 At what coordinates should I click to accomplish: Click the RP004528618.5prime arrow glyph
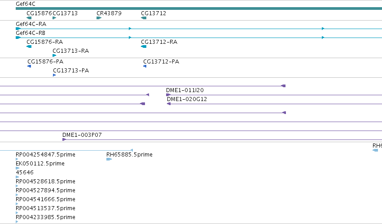[17, 186]
